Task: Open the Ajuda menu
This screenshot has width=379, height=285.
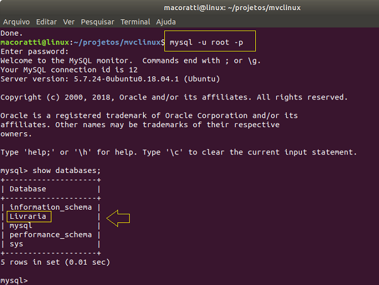Action: pos(166,22)
